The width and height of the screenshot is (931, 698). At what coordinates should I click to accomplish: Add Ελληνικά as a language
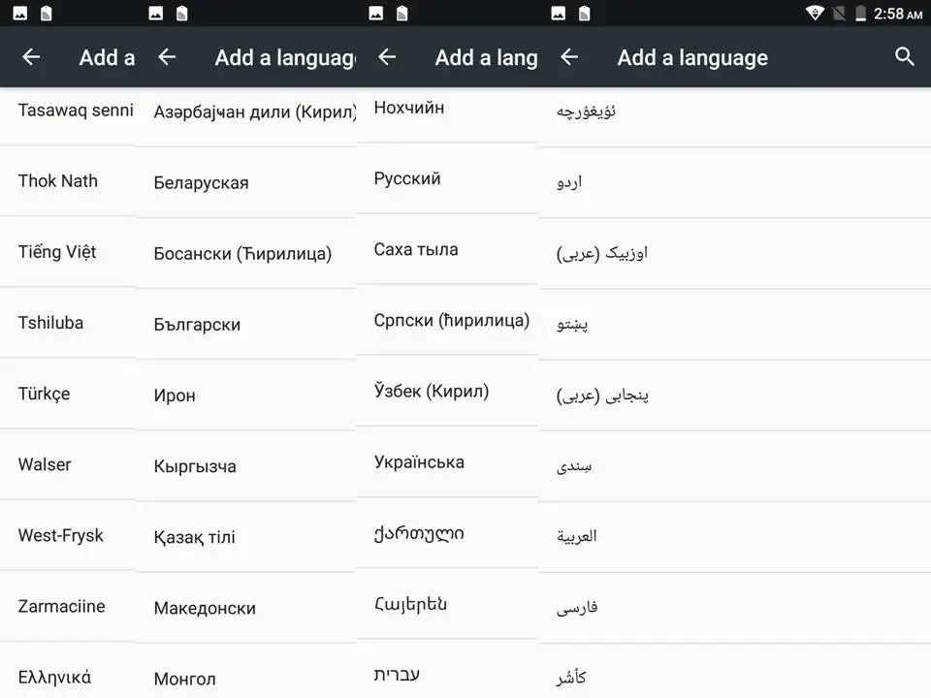pyautogui.click(x=54, y=677)
